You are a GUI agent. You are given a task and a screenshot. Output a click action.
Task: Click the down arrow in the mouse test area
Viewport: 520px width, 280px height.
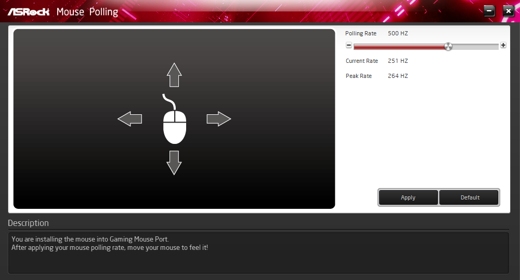tap(174, 163)
